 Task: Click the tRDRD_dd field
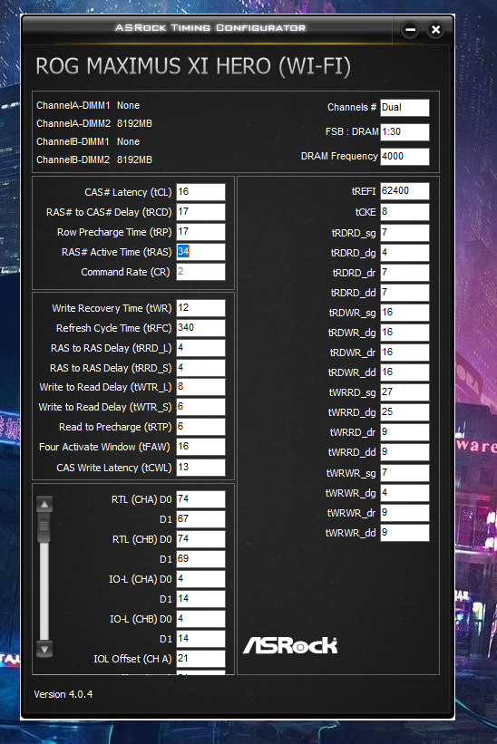404,293
